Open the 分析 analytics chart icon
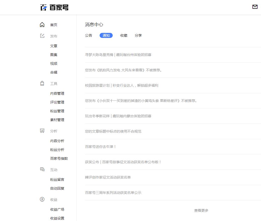This screenshot has width=261, height=221. tap(42, 131)
